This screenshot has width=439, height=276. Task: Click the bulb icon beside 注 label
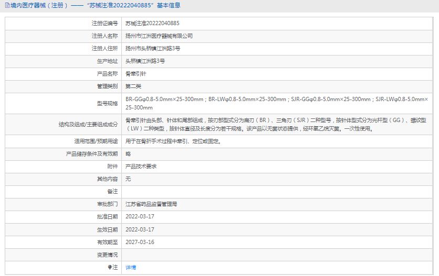click(110, 267)
